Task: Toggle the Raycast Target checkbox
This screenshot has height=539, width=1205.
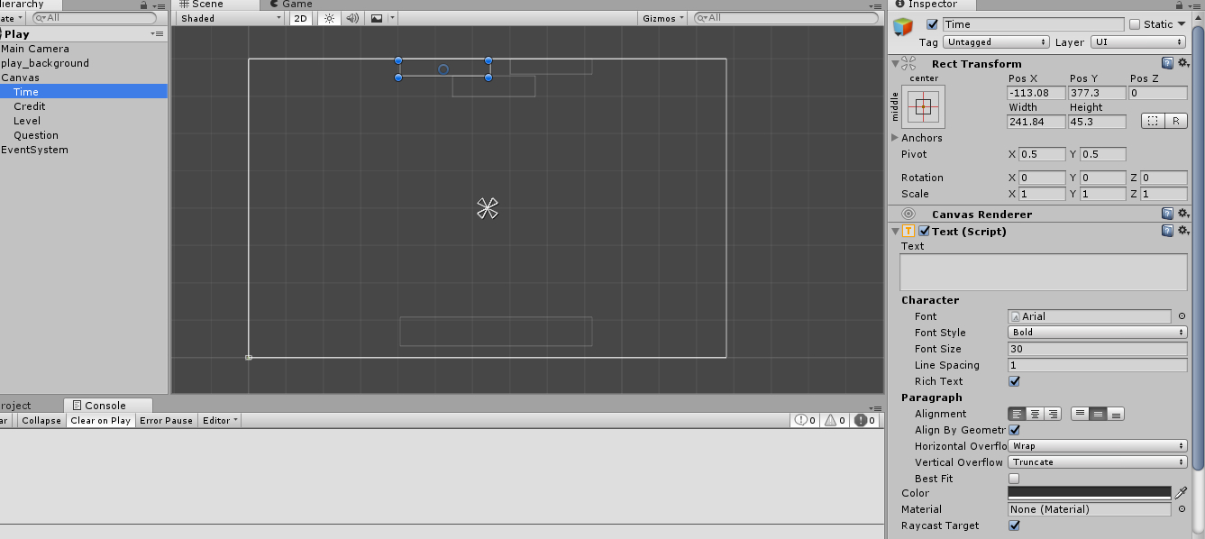Action: pyautogui.click(x=1014, y=525)
